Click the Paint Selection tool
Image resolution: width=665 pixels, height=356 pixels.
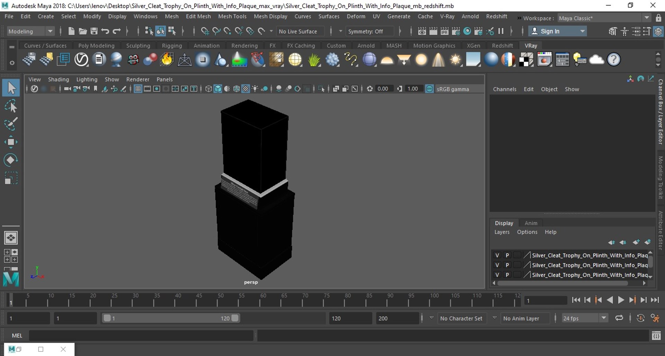coord(11,124)
